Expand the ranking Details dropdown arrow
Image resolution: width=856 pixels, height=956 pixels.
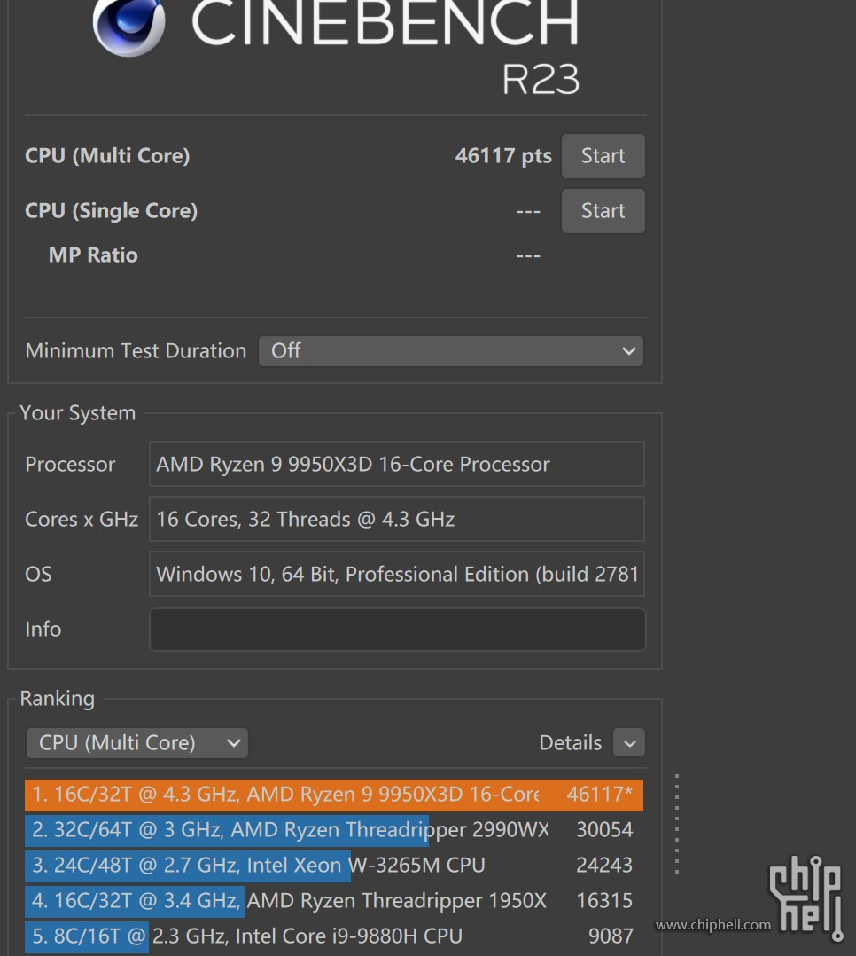tap(629, 742)
